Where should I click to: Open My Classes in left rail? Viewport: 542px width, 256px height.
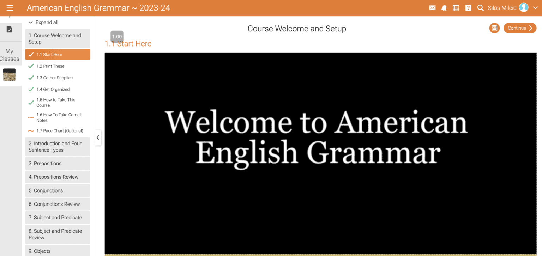click(10, 55)
